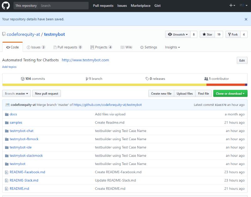This screenshot has height=197, width=251.
Task: View the 1 branch list
Action: point(94,79)
